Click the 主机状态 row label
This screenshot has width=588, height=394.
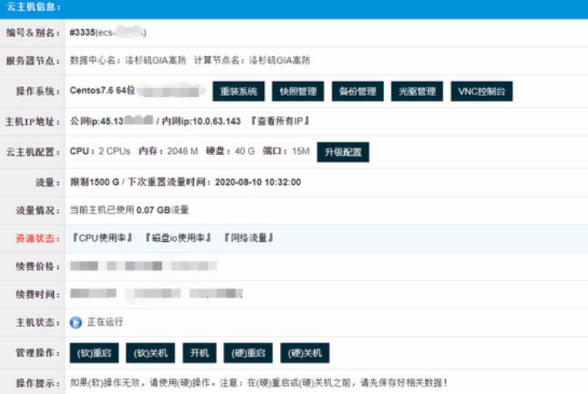[x=38, y=323]
